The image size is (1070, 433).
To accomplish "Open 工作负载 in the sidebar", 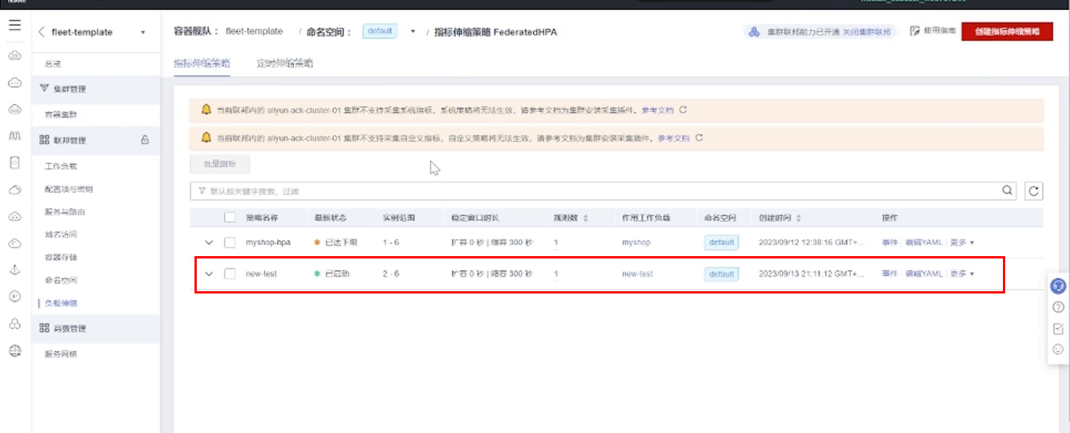I will pyautogui.click(x=60, y=165).
